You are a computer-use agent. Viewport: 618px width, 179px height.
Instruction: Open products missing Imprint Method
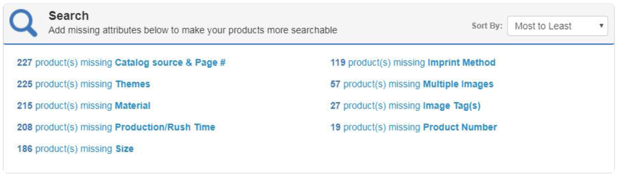pos(413,63)
